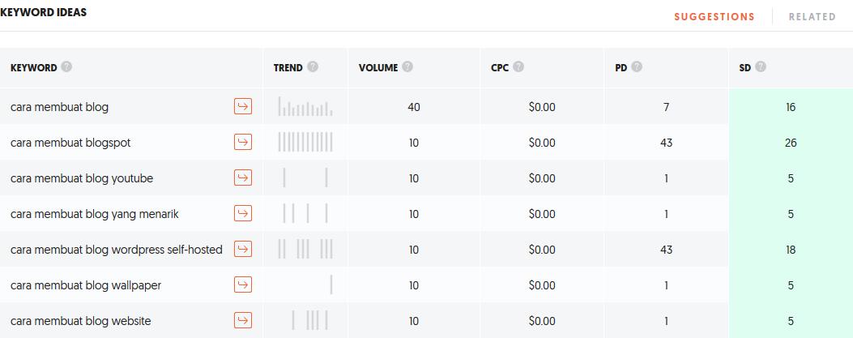This screenshot has width=853, height=338.
Task: Show help icon next to PD header
Action: point(637,67)
